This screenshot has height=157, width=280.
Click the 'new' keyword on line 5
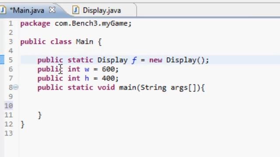(156, 60)
